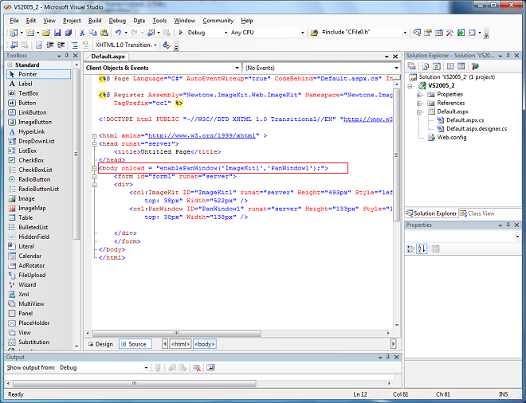Screen dimensions: 526x403
Task: Open the Tools menu
Action: click(159, 21)
